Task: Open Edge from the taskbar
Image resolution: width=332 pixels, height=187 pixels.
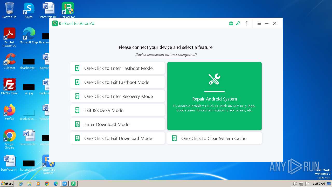Action: coord(56,184)
